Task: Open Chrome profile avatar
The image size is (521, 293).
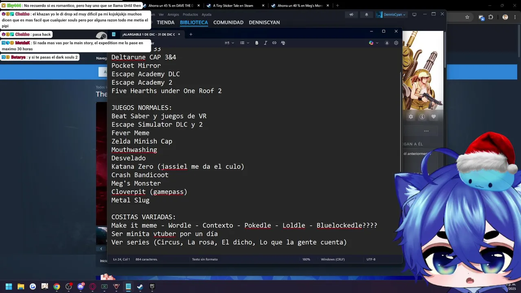Action: coord(505,17)
